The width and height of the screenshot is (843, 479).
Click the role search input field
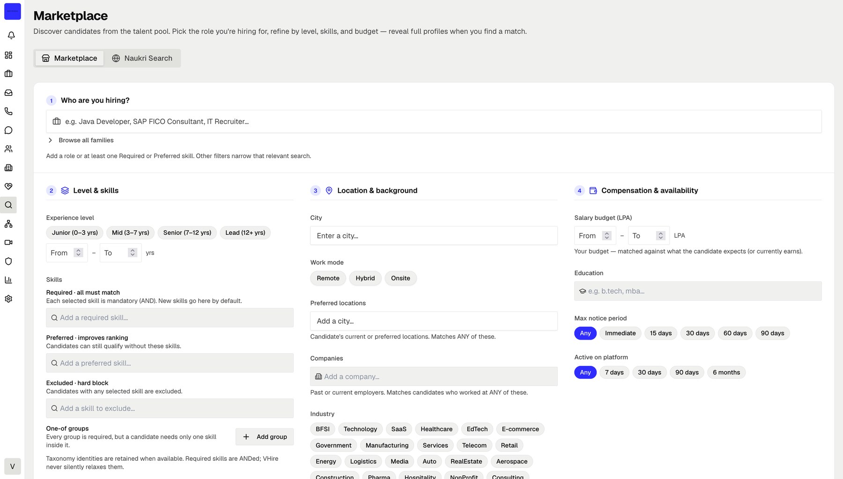(x=434, y=122)
